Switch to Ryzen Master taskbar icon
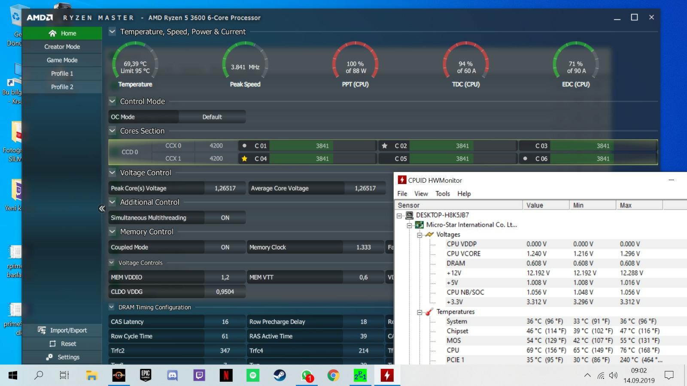The height and width of the screenshot is (386, 687). click(x=119, y=376)
